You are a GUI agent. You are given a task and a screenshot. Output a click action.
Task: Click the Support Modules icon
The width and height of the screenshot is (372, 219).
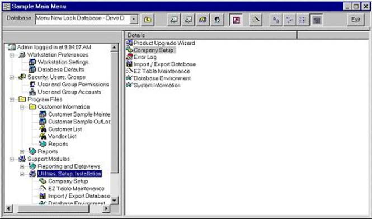[22, 159]
